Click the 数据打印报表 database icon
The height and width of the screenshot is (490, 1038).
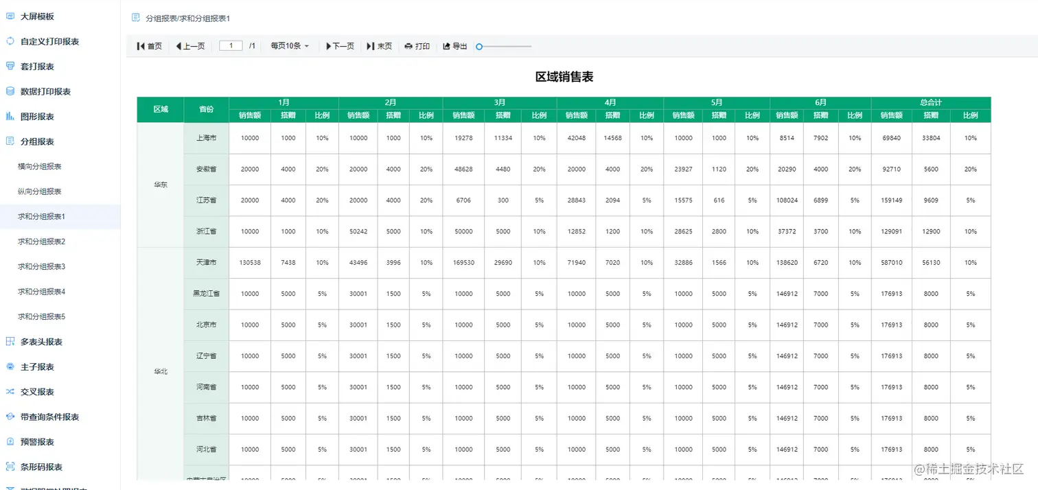point(10,91)
